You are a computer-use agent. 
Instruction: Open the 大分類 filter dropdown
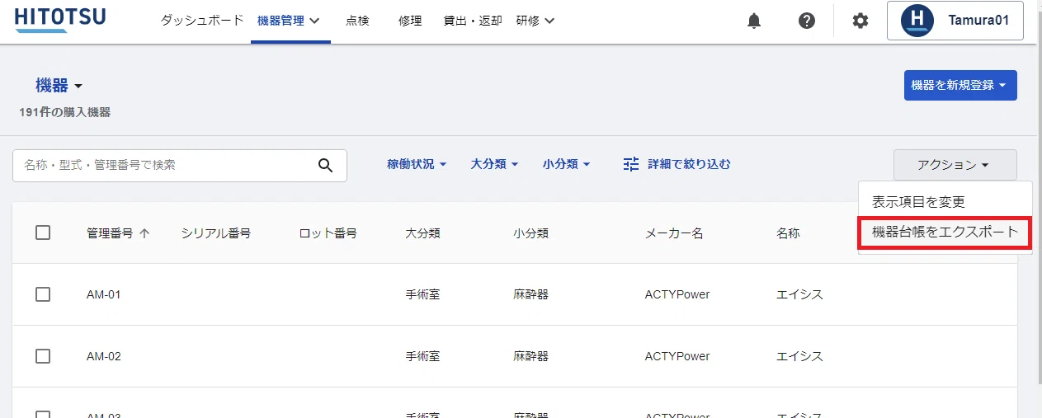pos(494,164)
